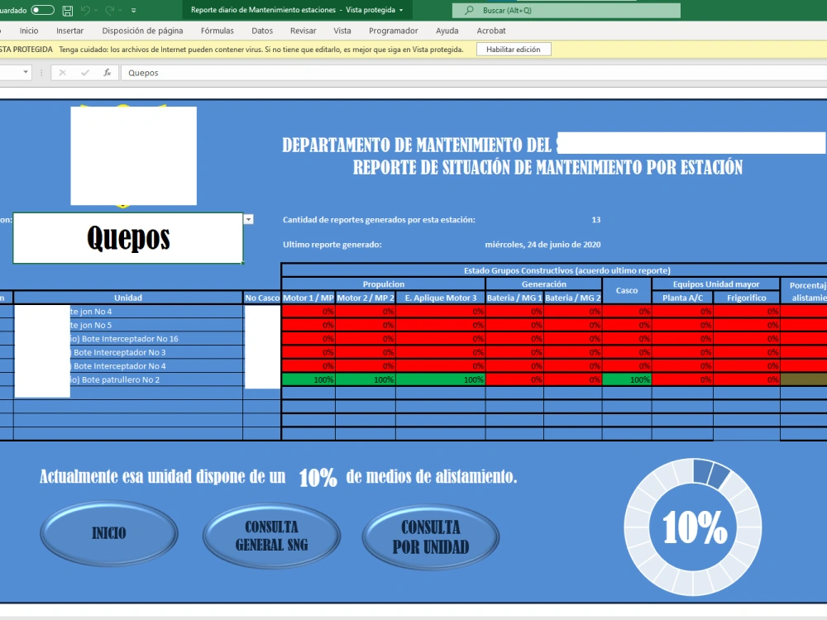The image size is (827, 620).
Task: Click the formula bar confirm checkmark icon
Action: pyautogui.click(x=85, y=72)
